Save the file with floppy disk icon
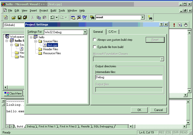The image size is (193, 135). [x=19, y=17]
